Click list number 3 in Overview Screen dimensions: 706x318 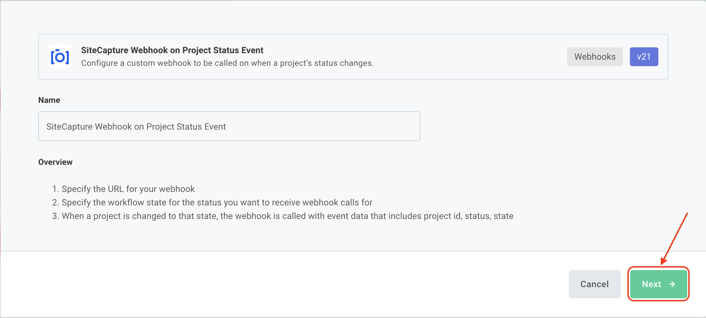click(56, 216)
